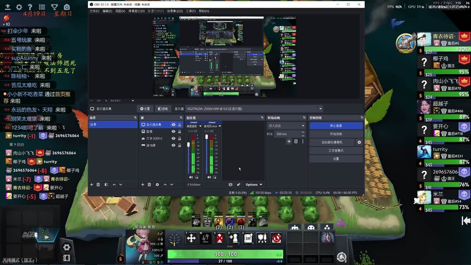Toggle visibility of the 图像 source

173,131
